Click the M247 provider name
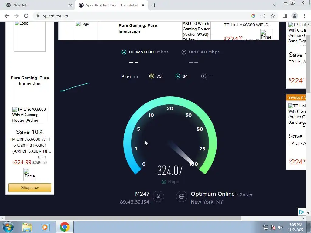 [x=142, y=194]
